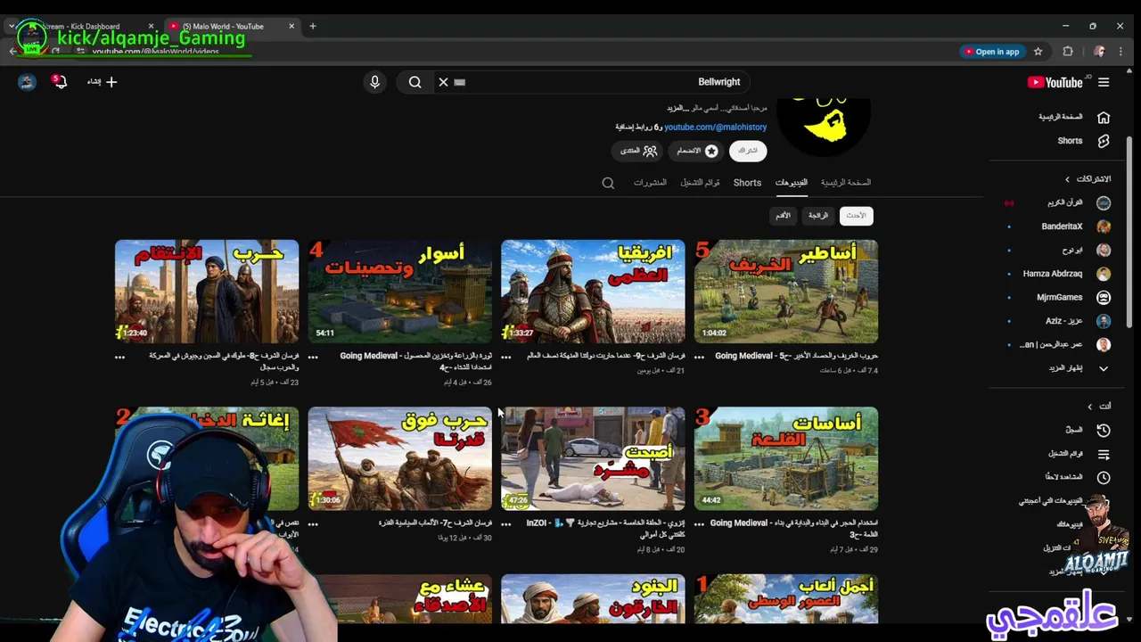This screenshot has width=1141, height=642.
Task: Play the أسوار وتحصينات thumbnail video
Action: point(399,292)
